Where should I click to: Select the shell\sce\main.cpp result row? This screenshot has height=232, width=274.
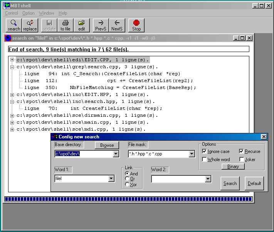point(82,123)
